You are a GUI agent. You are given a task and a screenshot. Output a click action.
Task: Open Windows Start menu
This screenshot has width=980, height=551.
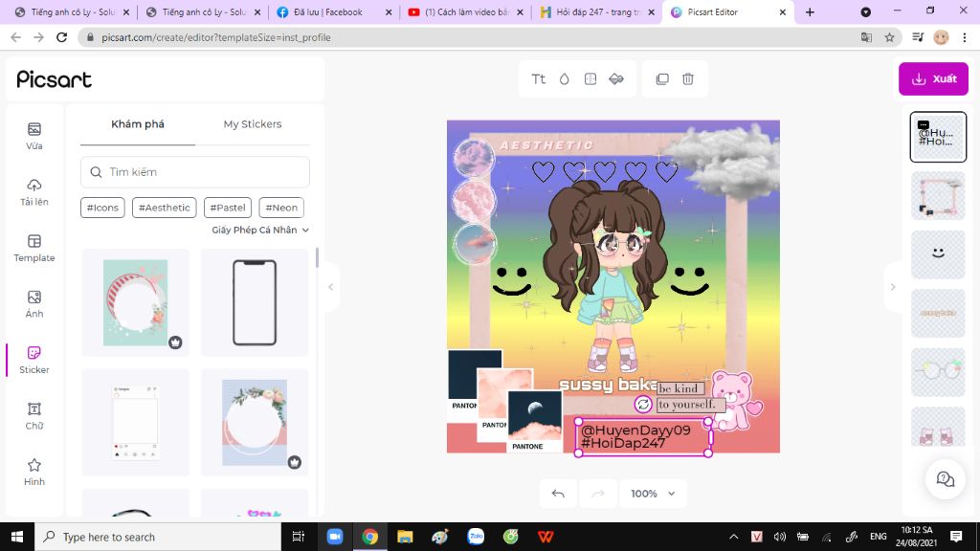[x=17, y=537]
